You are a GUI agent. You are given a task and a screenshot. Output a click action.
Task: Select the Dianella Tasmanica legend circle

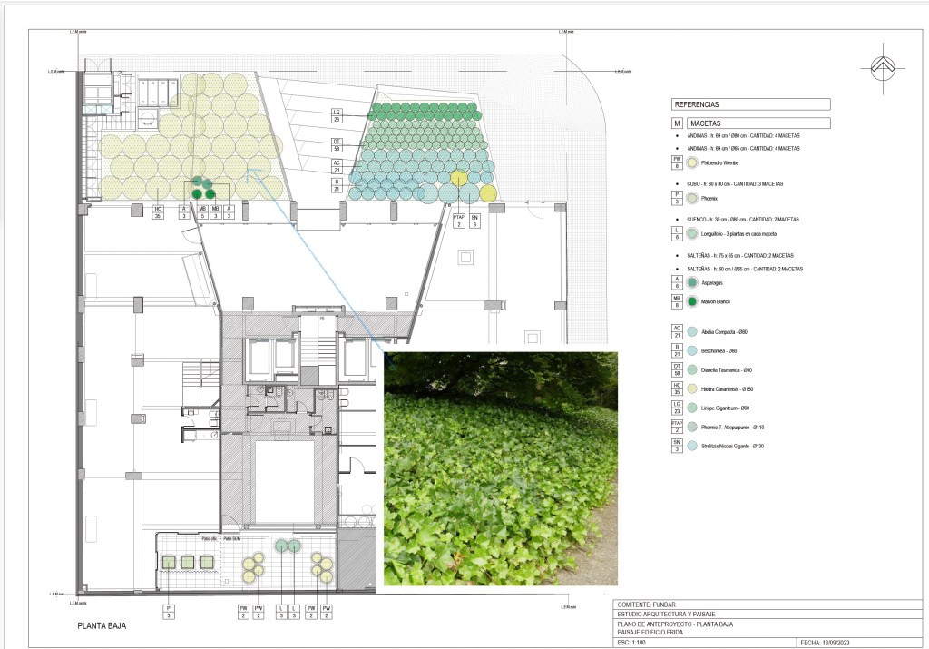[x=693, y=370]
